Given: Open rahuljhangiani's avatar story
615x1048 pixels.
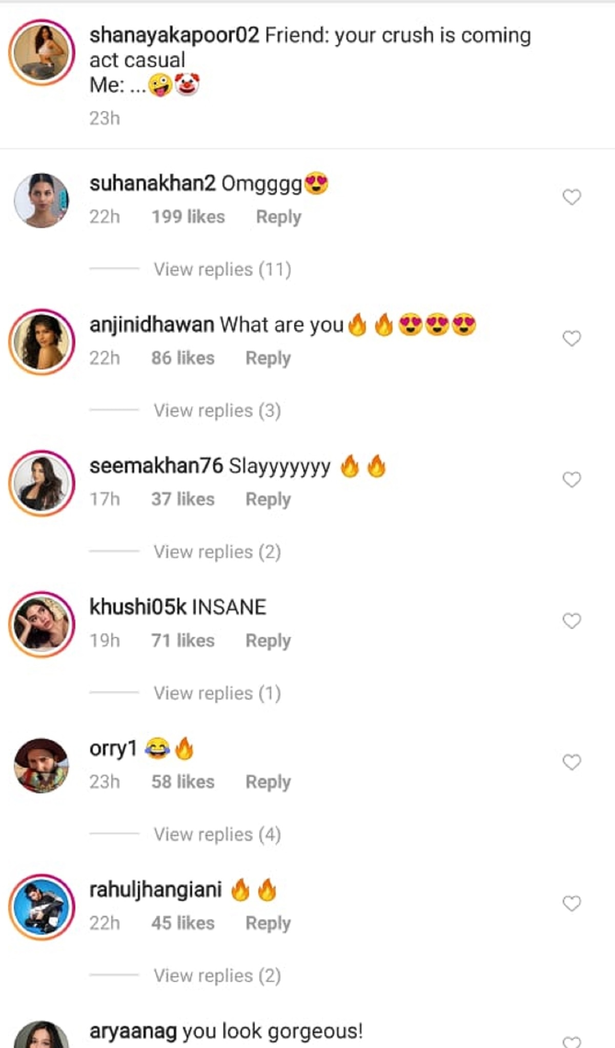Looking at the screenshot, I should tap(42, 907).
